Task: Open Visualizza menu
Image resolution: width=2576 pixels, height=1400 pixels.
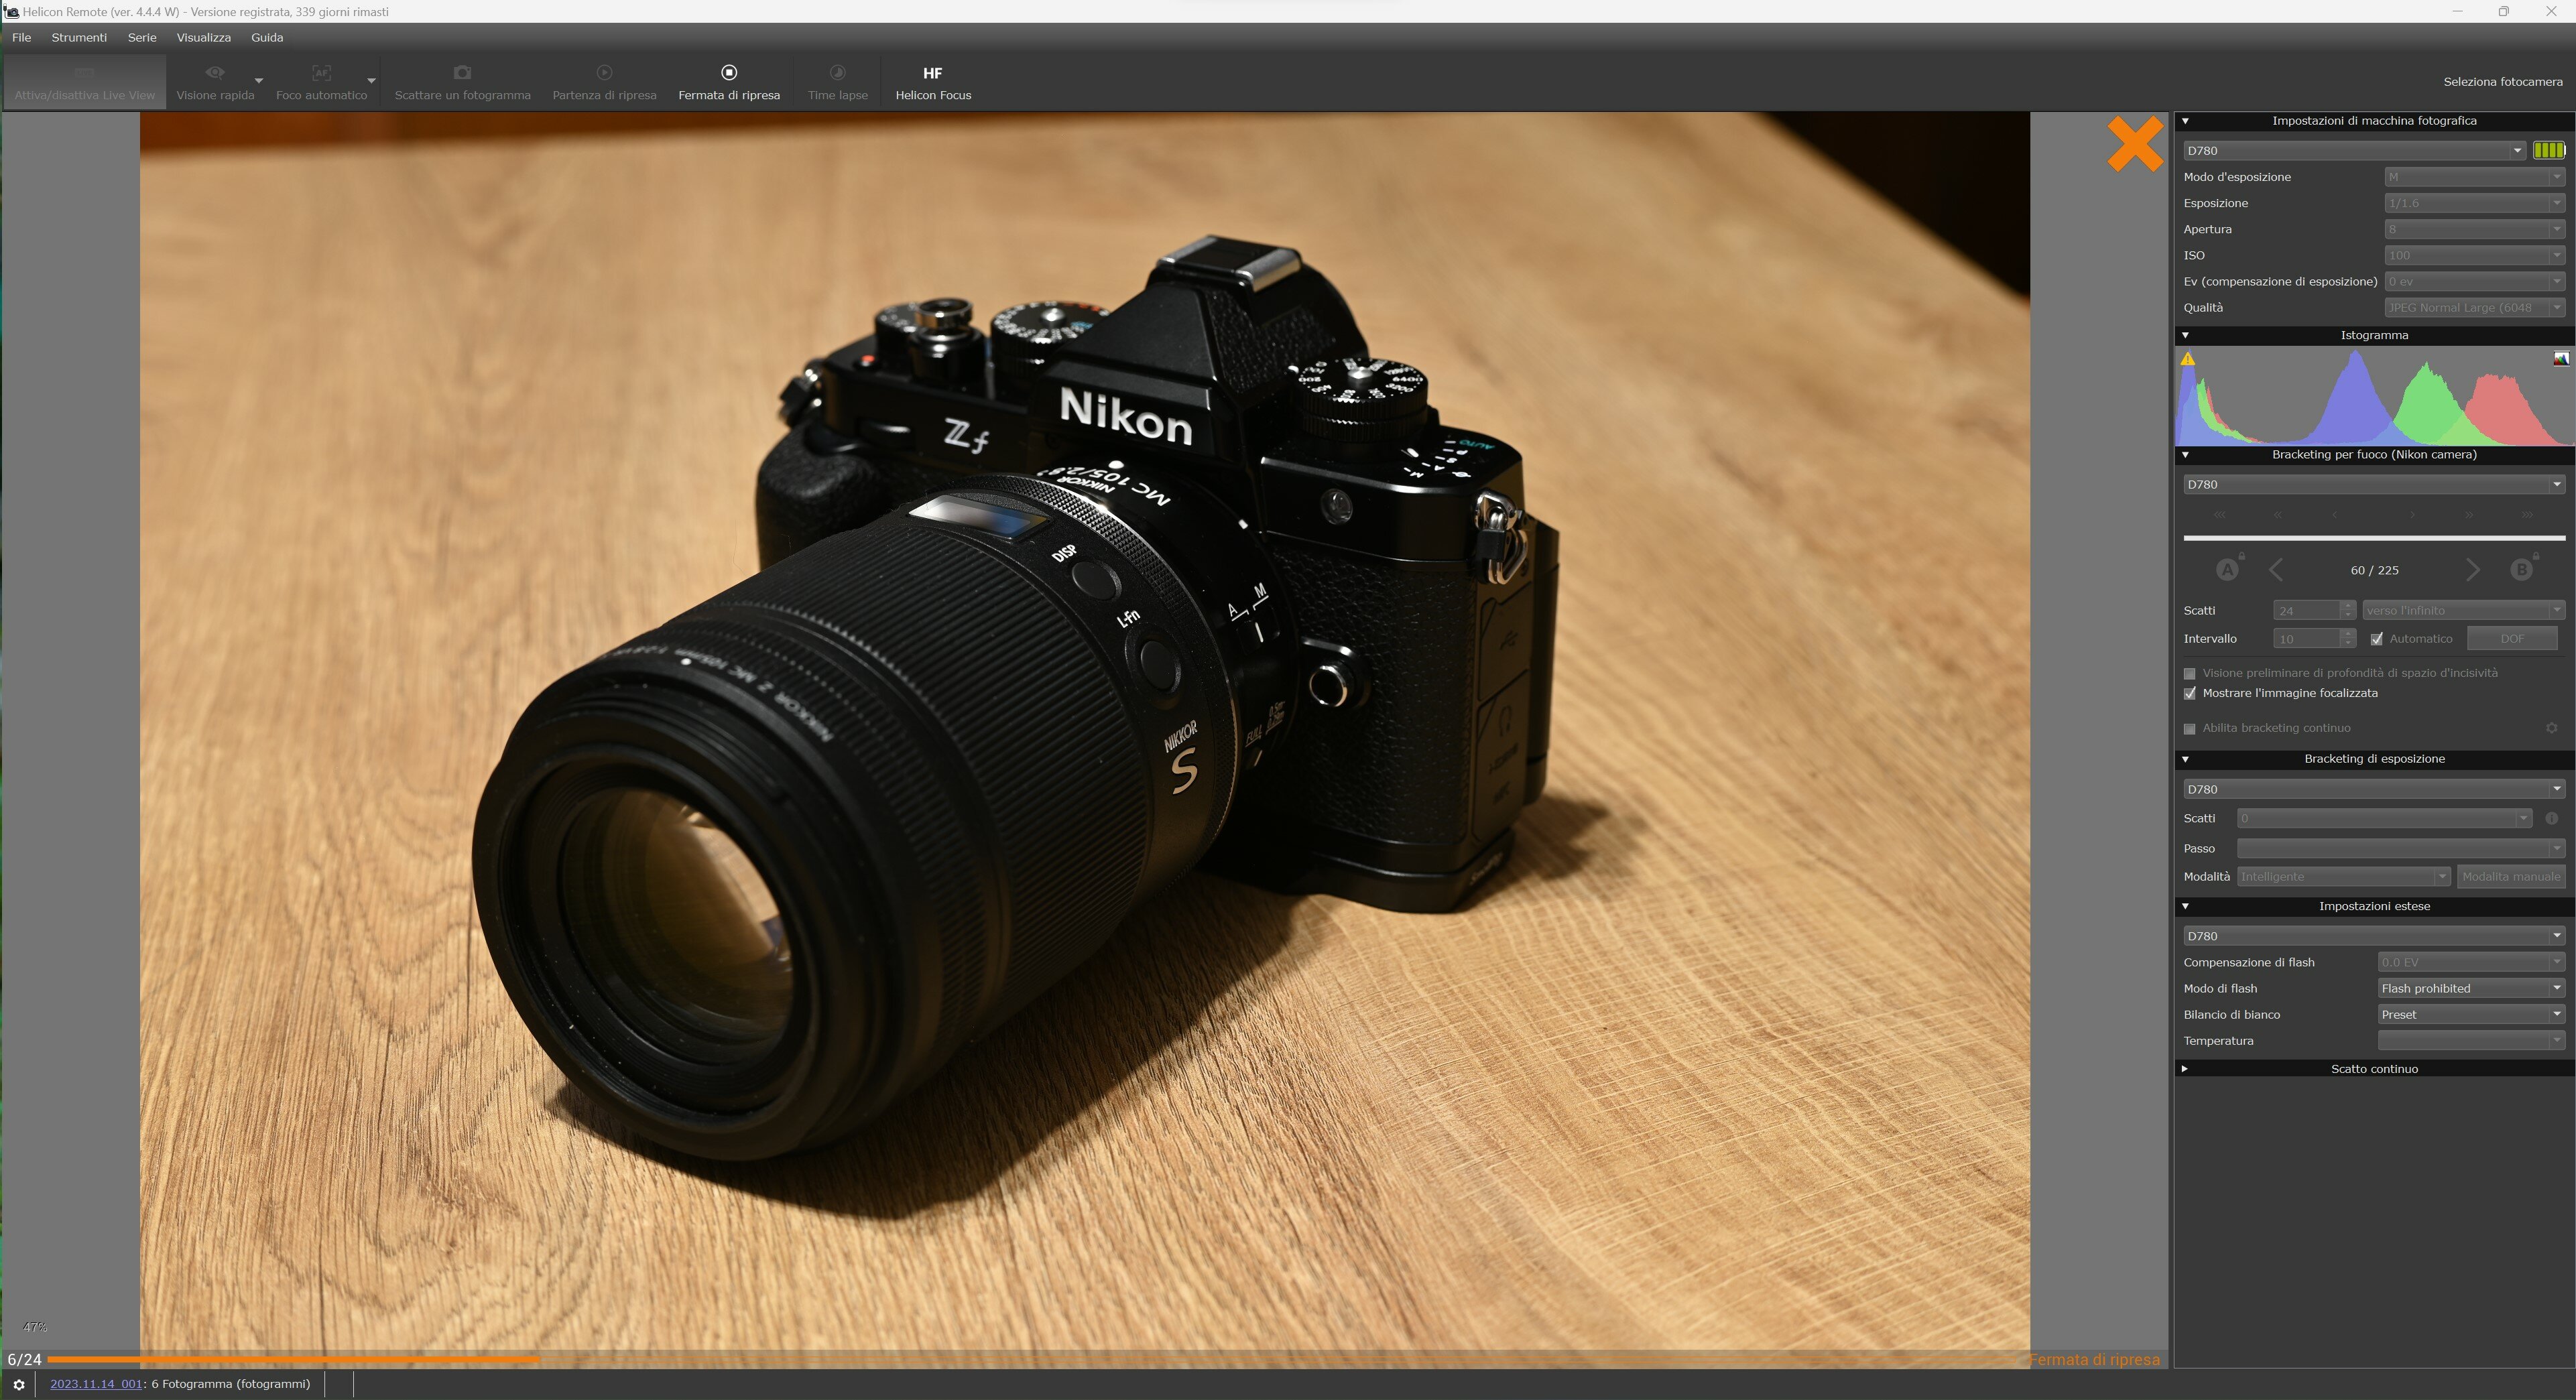Action: click(203, 37)
